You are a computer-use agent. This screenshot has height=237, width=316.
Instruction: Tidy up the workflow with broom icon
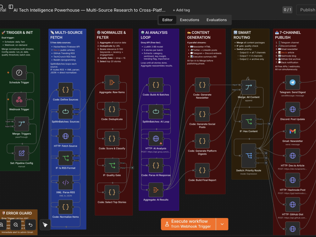[x=45, y=225]
